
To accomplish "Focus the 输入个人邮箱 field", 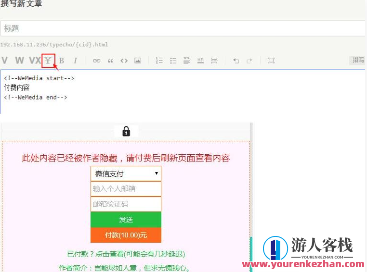I will pos(126,189).
